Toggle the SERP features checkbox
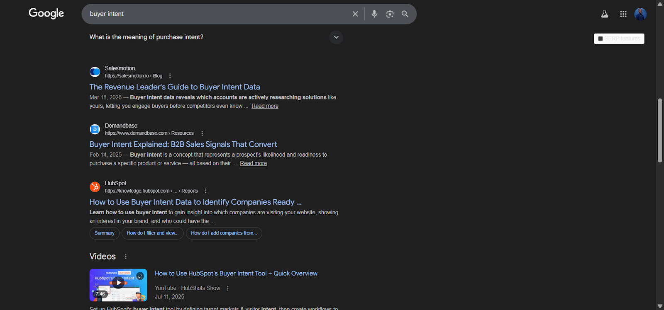The height and width of the screenshot is (310, 664). pyautogui.click(x=600, y=39)
